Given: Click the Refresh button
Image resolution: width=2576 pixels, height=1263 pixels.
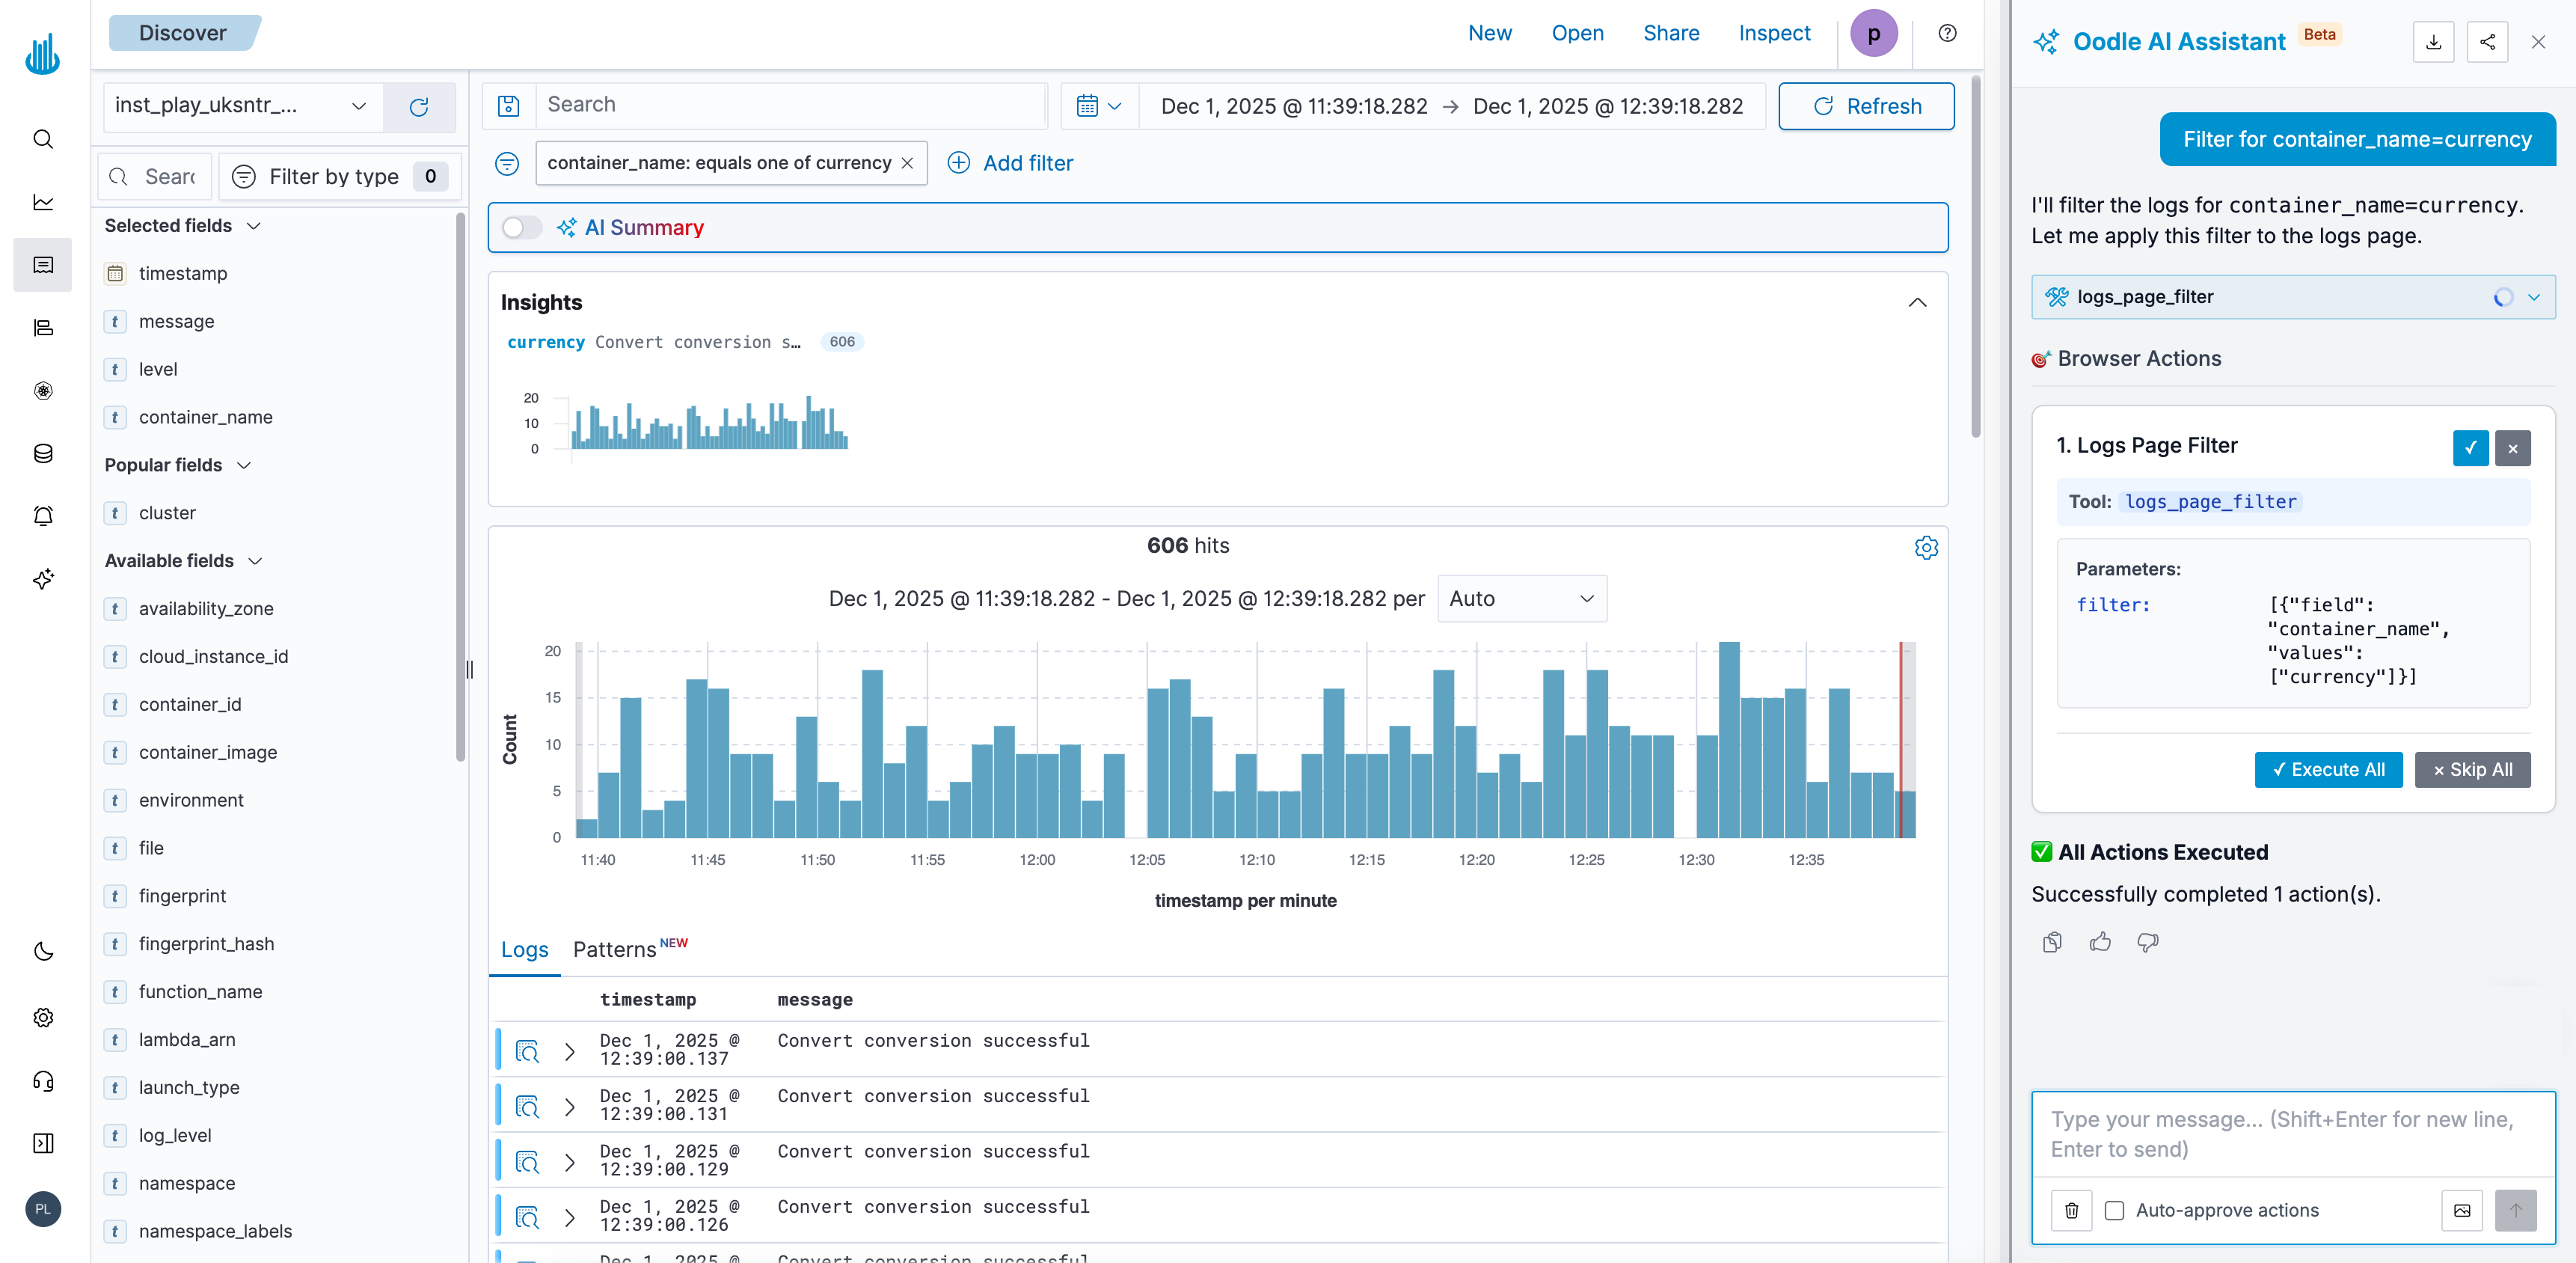Looking at the screenshot, I should point(1866,106).
